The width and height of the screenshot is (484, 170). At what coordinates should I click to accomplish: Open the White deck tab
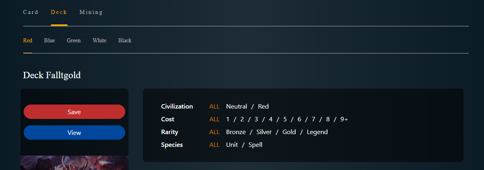tap(100, 40)
